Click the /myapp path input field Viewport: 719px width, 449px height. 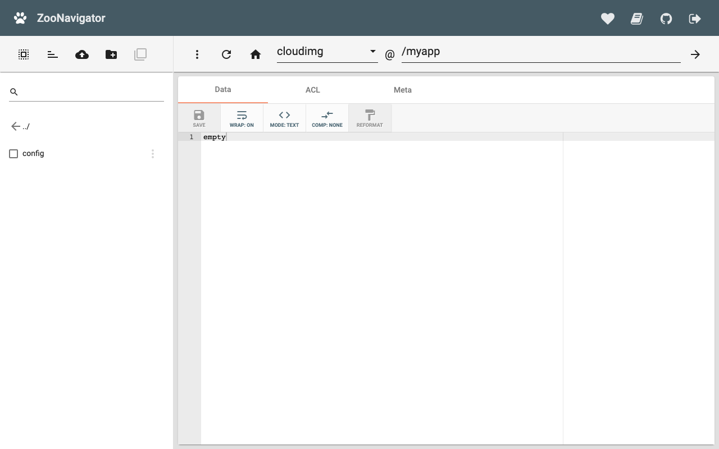541,52
